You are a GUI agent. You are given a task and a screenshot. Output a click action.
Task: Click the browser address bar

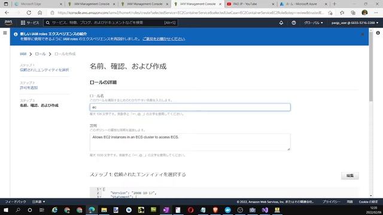coord(190,13)
